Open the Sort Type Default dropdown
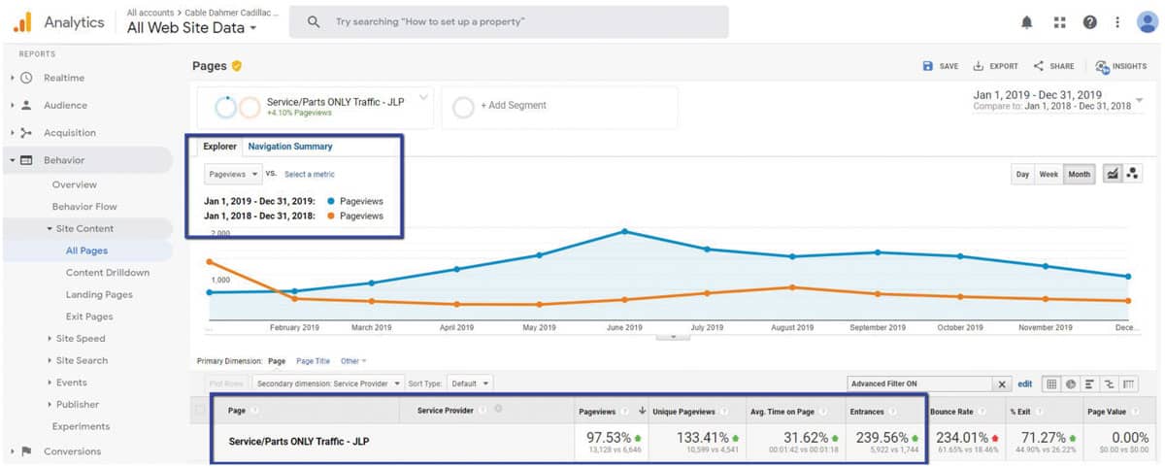This screenshot has width=1165, height=467. pos(471,384)
